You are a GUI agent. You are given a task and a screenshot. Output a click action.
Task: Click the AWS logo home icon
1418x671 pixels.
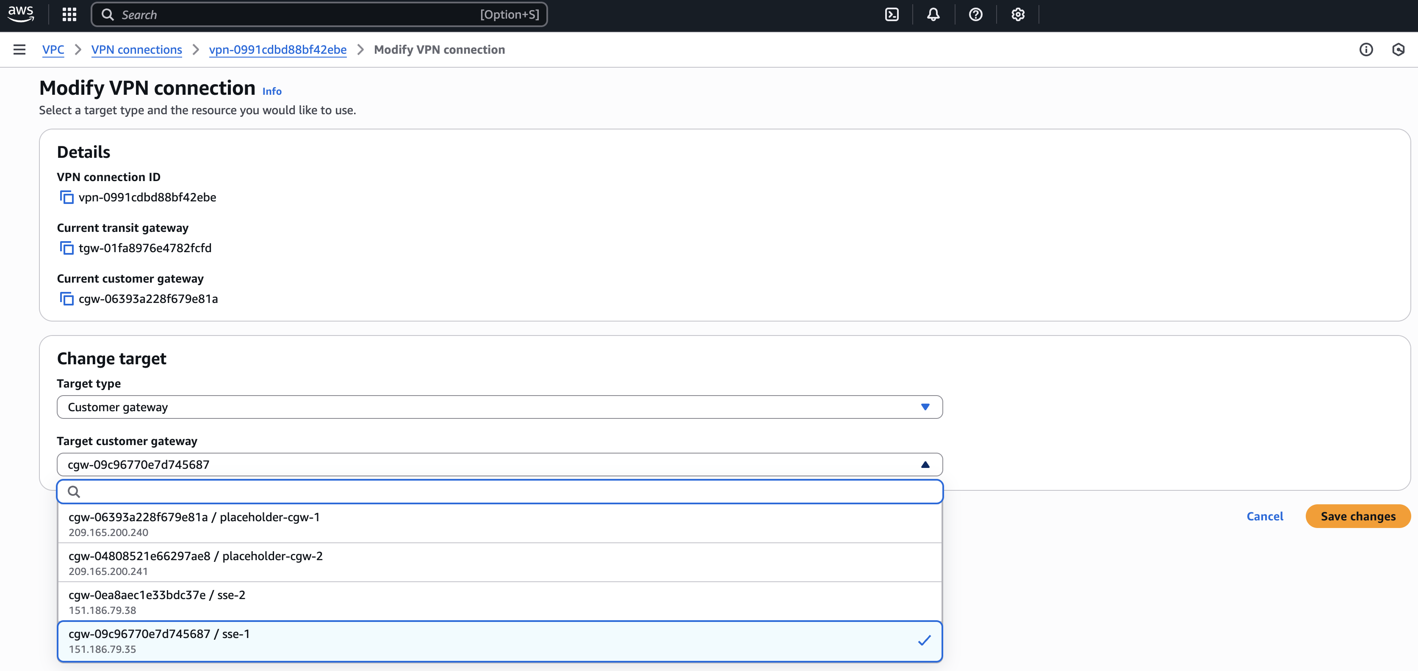pos(21,14)
